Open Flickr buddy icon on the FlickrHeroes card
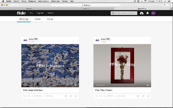 (x=25, y=40)
